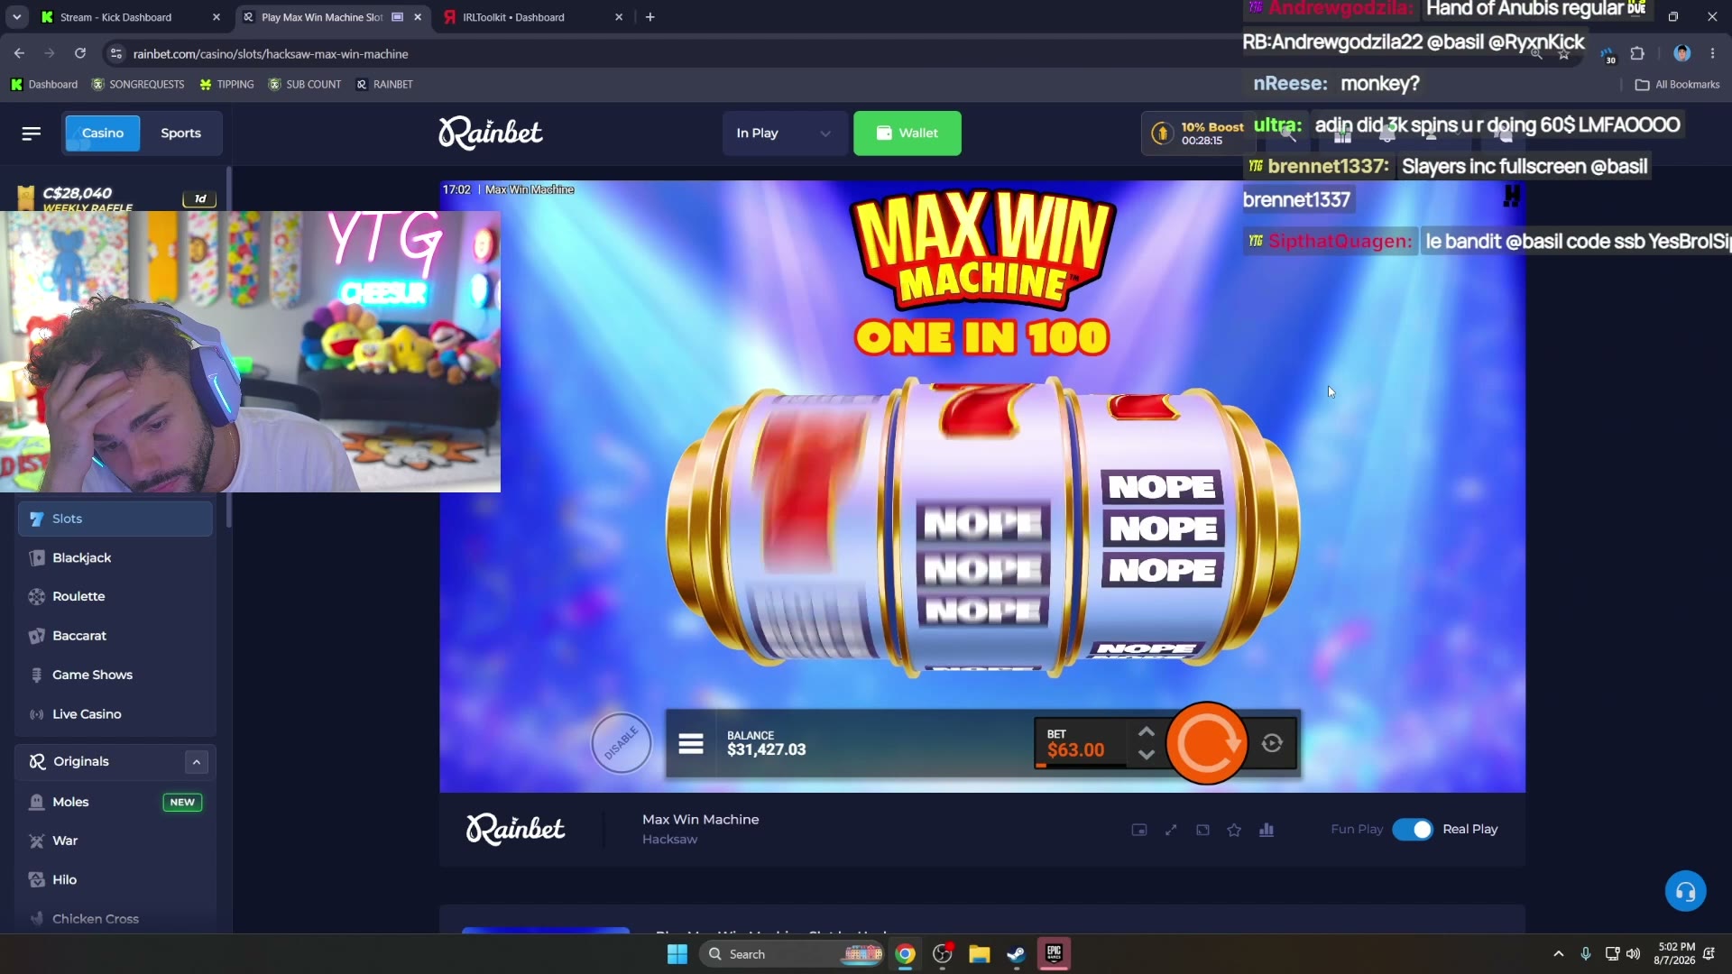The width and height of the screenshot is (1732, 974).
Task: Open Steam from the taskbar
Action: [1017, 954]
